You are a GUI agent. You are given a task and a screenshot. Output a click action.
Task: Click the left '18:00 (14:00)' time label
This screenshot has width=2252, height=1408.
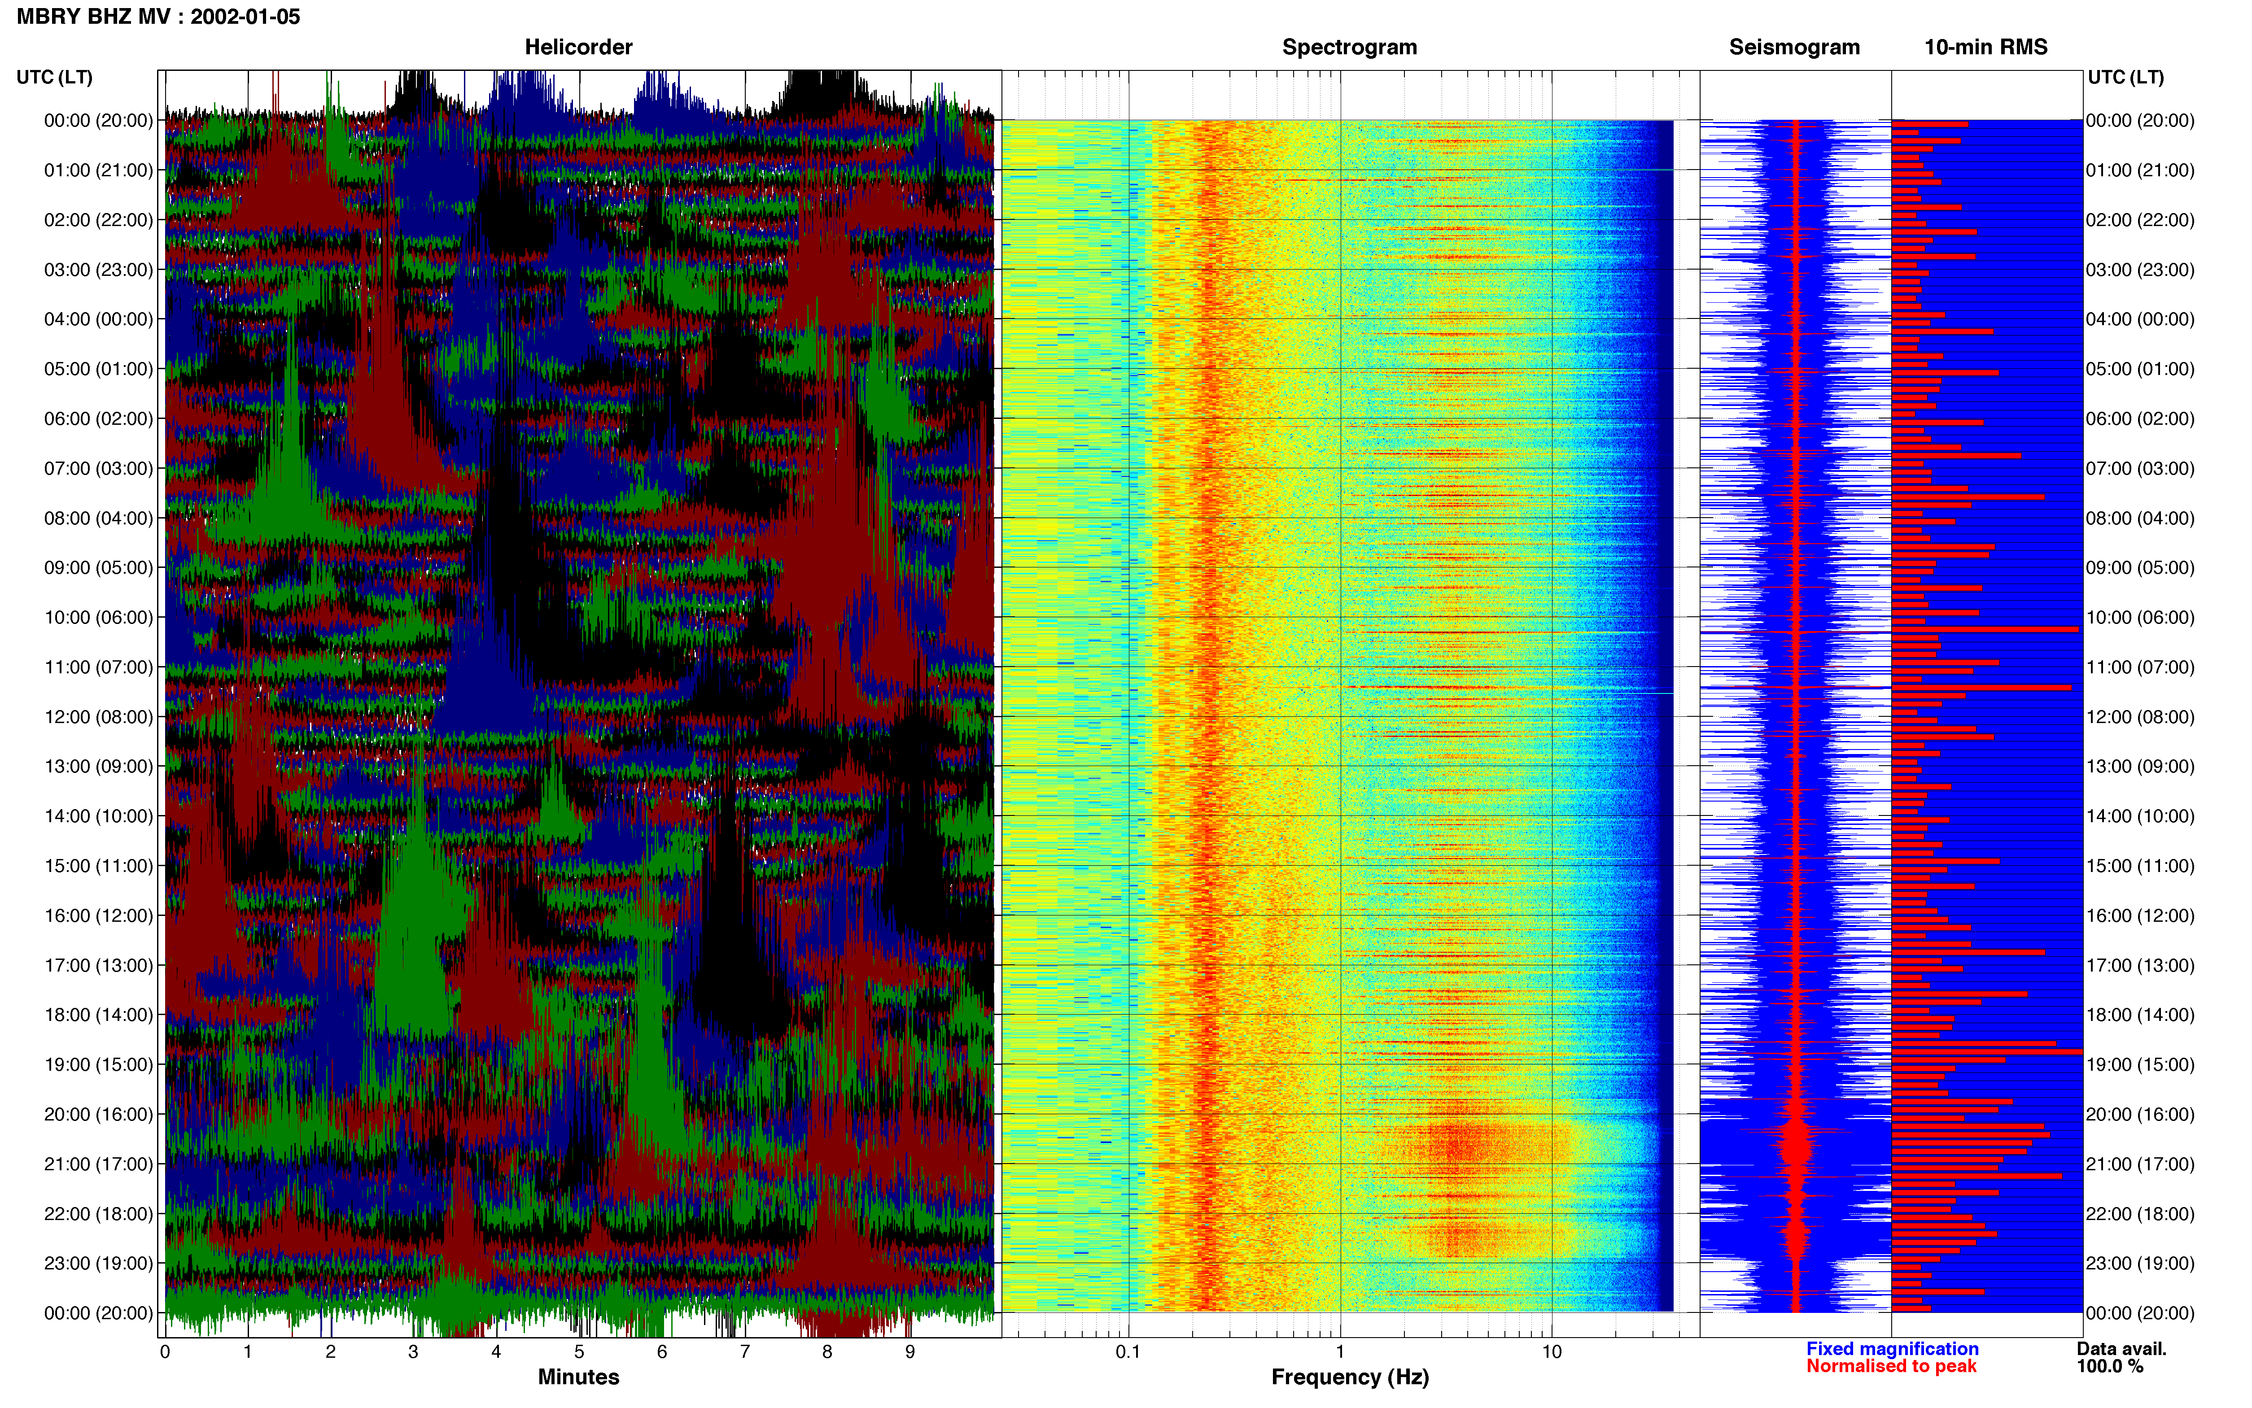tap(99, 1015)
